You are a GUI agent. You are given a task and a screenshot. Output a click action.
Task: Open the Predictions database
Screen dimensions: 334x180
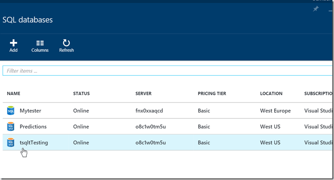[x=33, y=126]
